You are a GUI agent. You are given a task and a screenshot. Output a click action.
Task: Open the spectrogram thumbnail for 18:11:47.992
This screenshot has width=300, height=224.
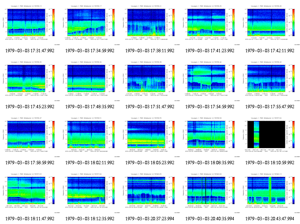point(30,193)
